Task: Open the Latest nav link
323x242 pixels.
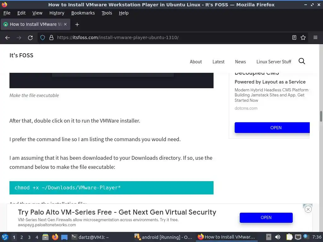Action: pos(218,62)
